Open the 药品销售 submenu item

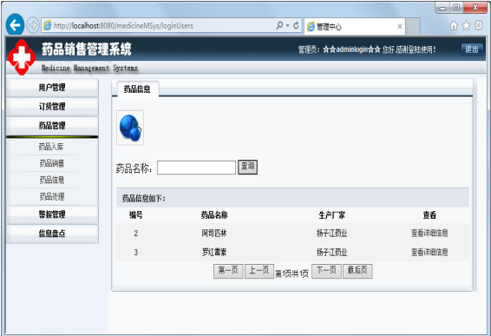[x=52, y=163]
